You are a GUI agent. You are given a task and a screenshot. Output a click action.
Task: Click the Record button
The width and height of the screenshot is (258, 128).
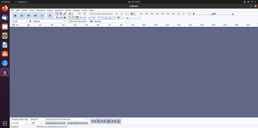[50, 16]
